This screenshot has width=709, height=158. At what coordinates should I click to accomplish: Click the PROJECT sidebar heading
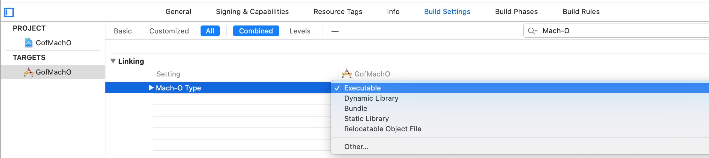29,28
